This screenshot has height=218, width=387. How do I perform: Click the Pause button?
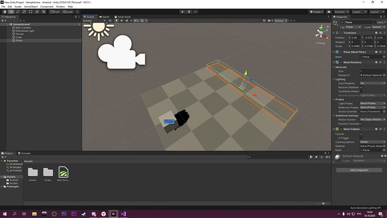(x=189, y=12)
